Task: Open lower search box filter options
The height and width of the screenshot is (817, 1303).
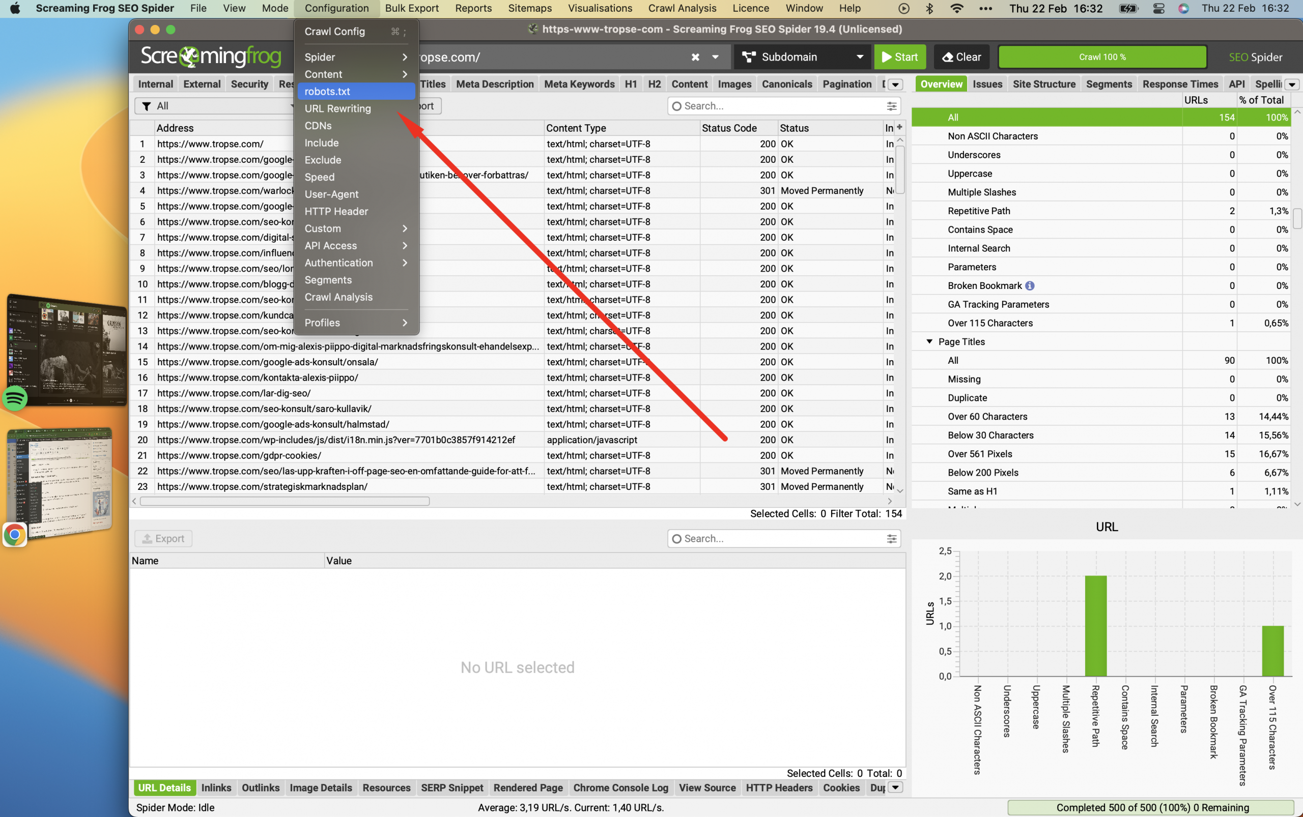Action: pos(892,538)
